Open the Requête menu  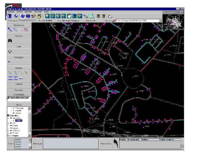pos(38,11)
